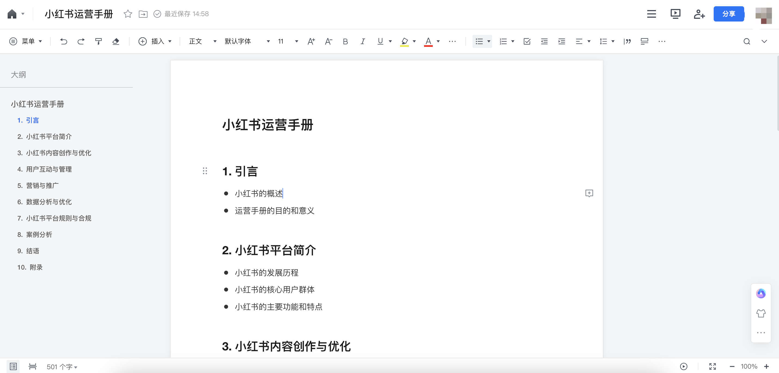Click the clear formatting eraser icon
Viewport: 779px width, 373px height.
[x=116, y=41]
